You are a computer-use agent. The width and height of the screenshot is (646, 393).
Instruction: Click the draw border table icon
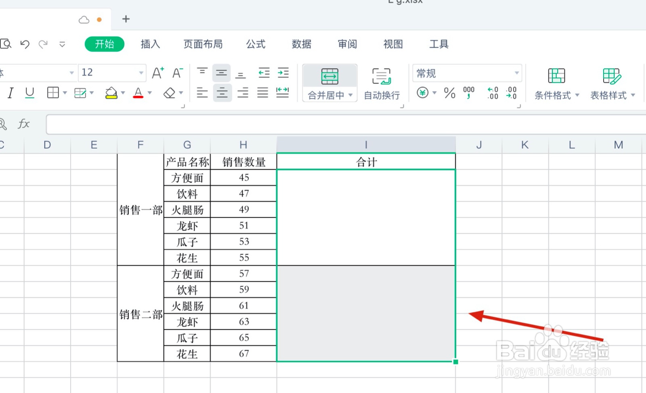(80, 93)
